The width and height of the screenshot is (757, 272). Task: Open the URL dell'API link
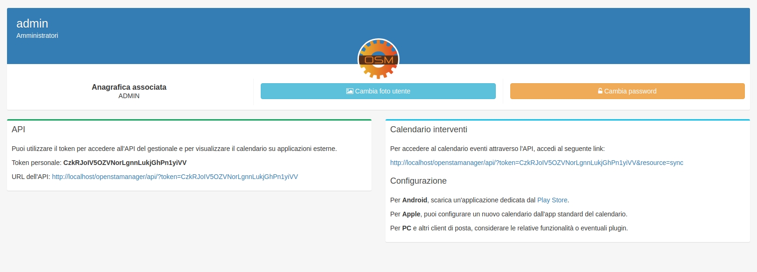(175, 177)
